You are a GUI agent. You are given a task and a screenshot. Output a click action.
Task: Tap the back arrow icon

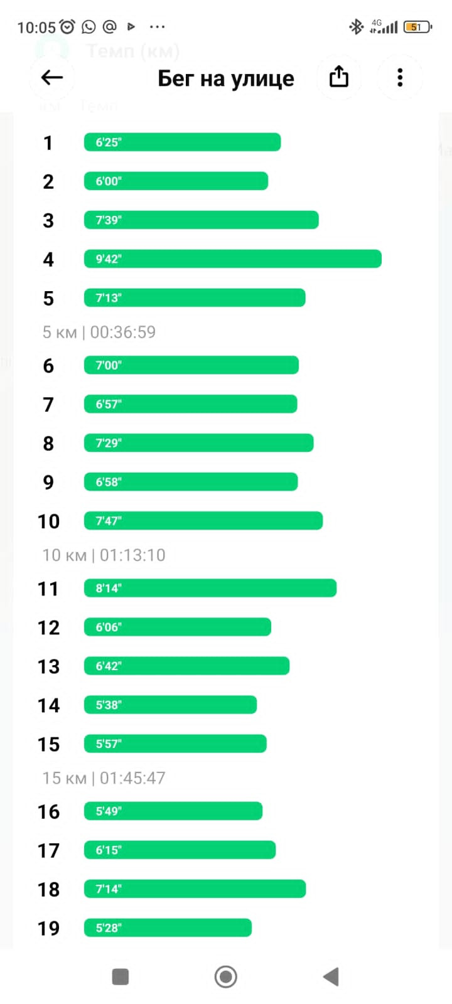(51, 77)
